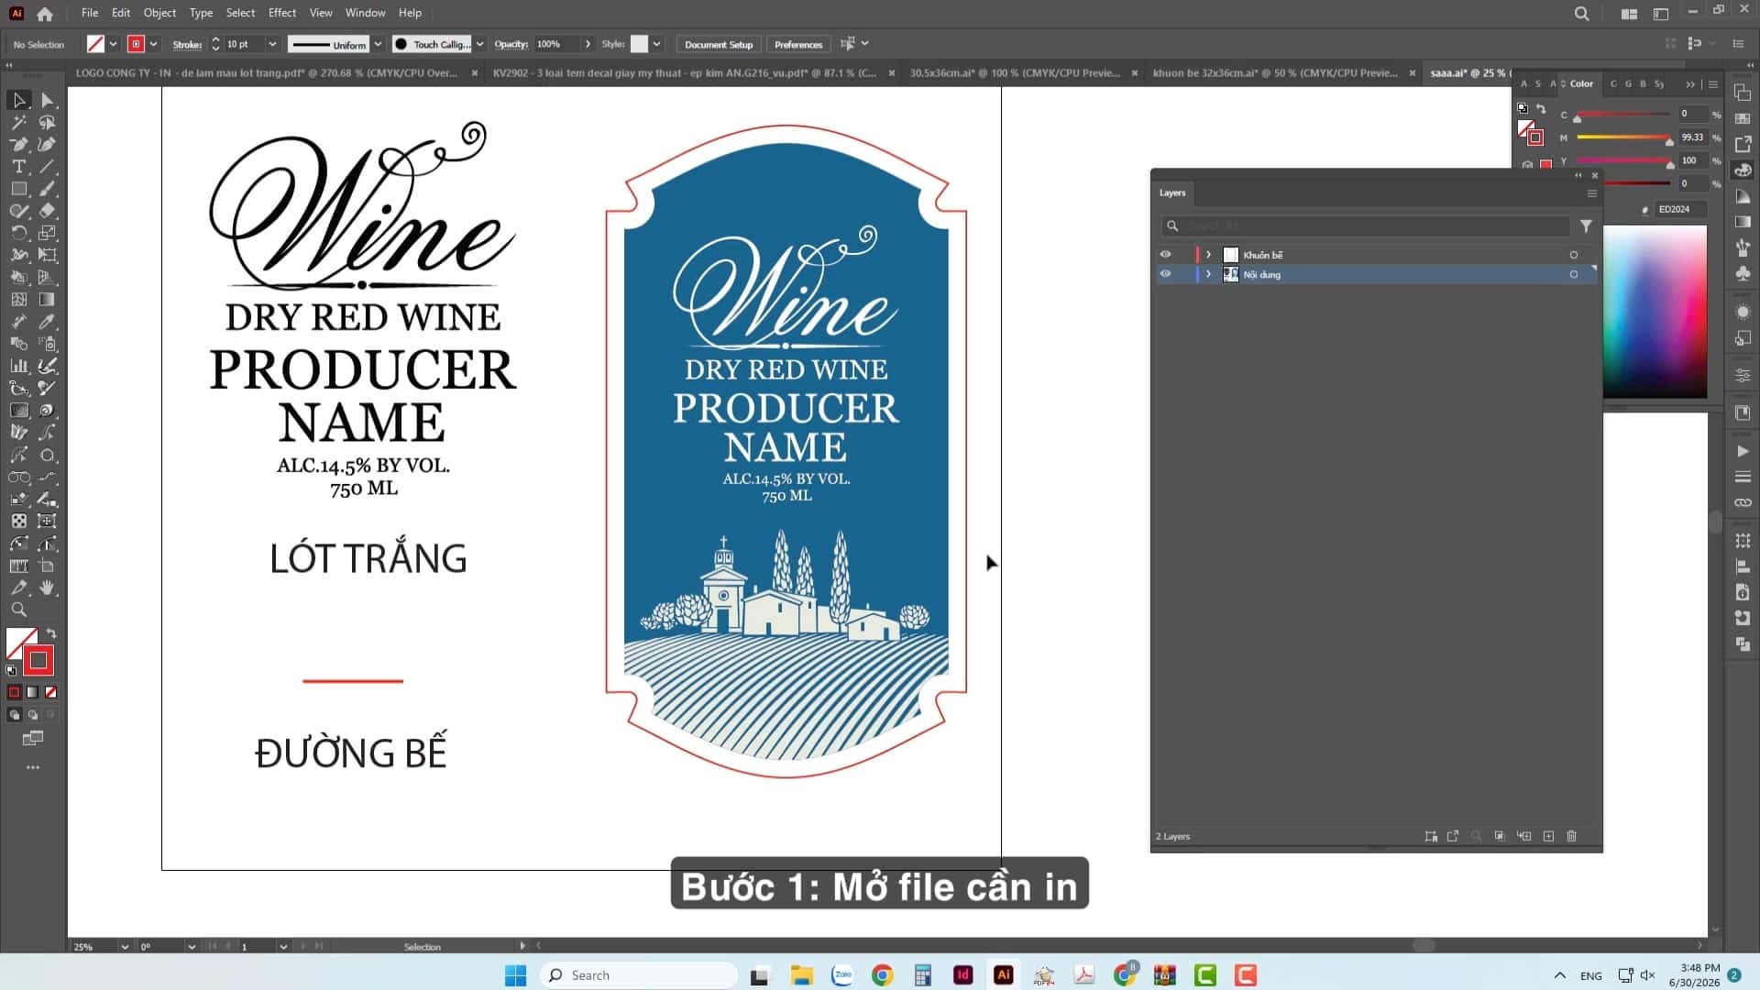Select the Lasso tool
The width and height of the screenshot is (1760, 990).
[x=48, y=122]
